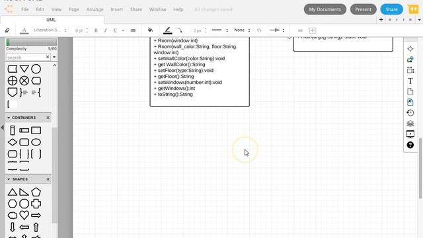423x238 pixels.
Task: Select the right arrow shape
Action: (x=36, y=216)
